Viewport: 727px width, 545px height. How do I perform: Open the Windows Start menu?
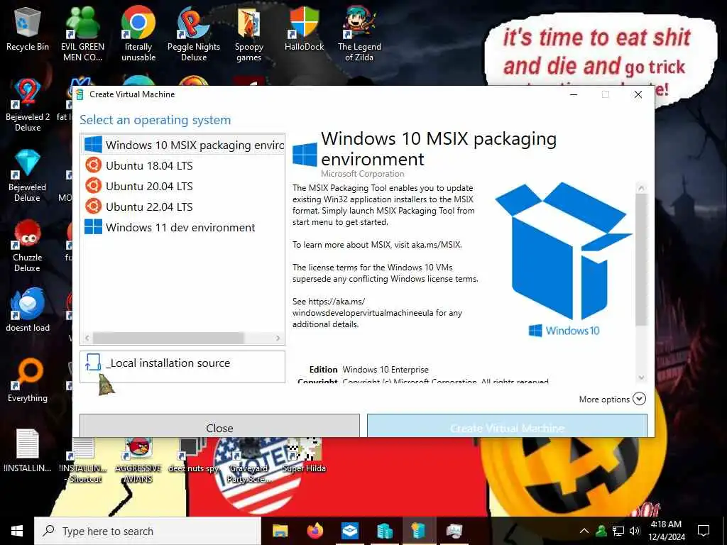(17, 531)
